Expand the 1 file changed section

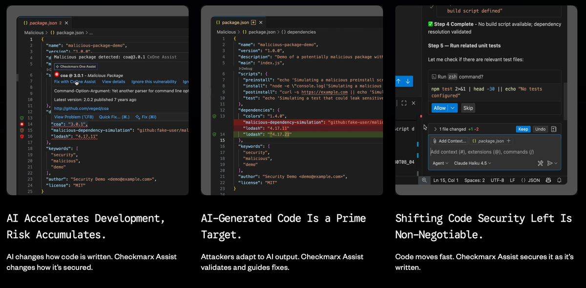435,129
